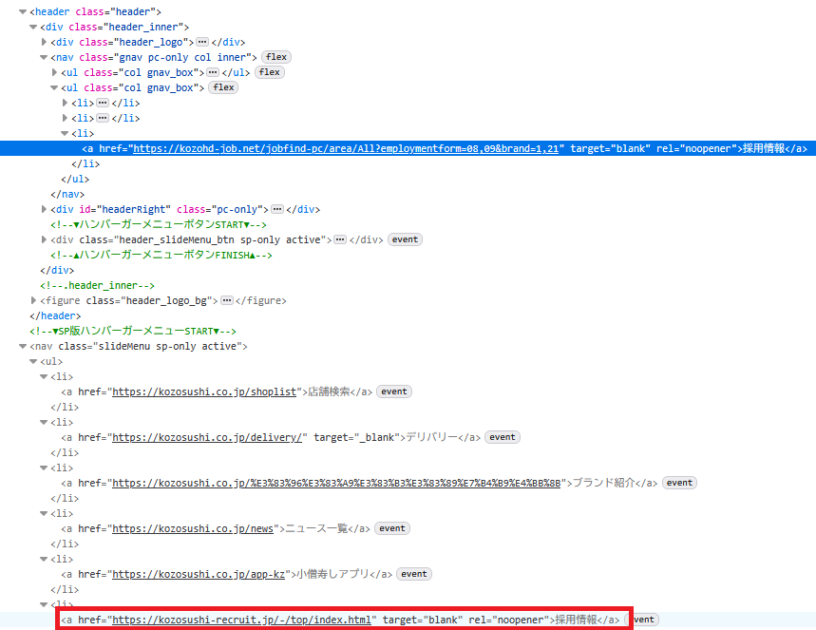
Task: Expand the headerRight div node
Action: tap(45, 209)
